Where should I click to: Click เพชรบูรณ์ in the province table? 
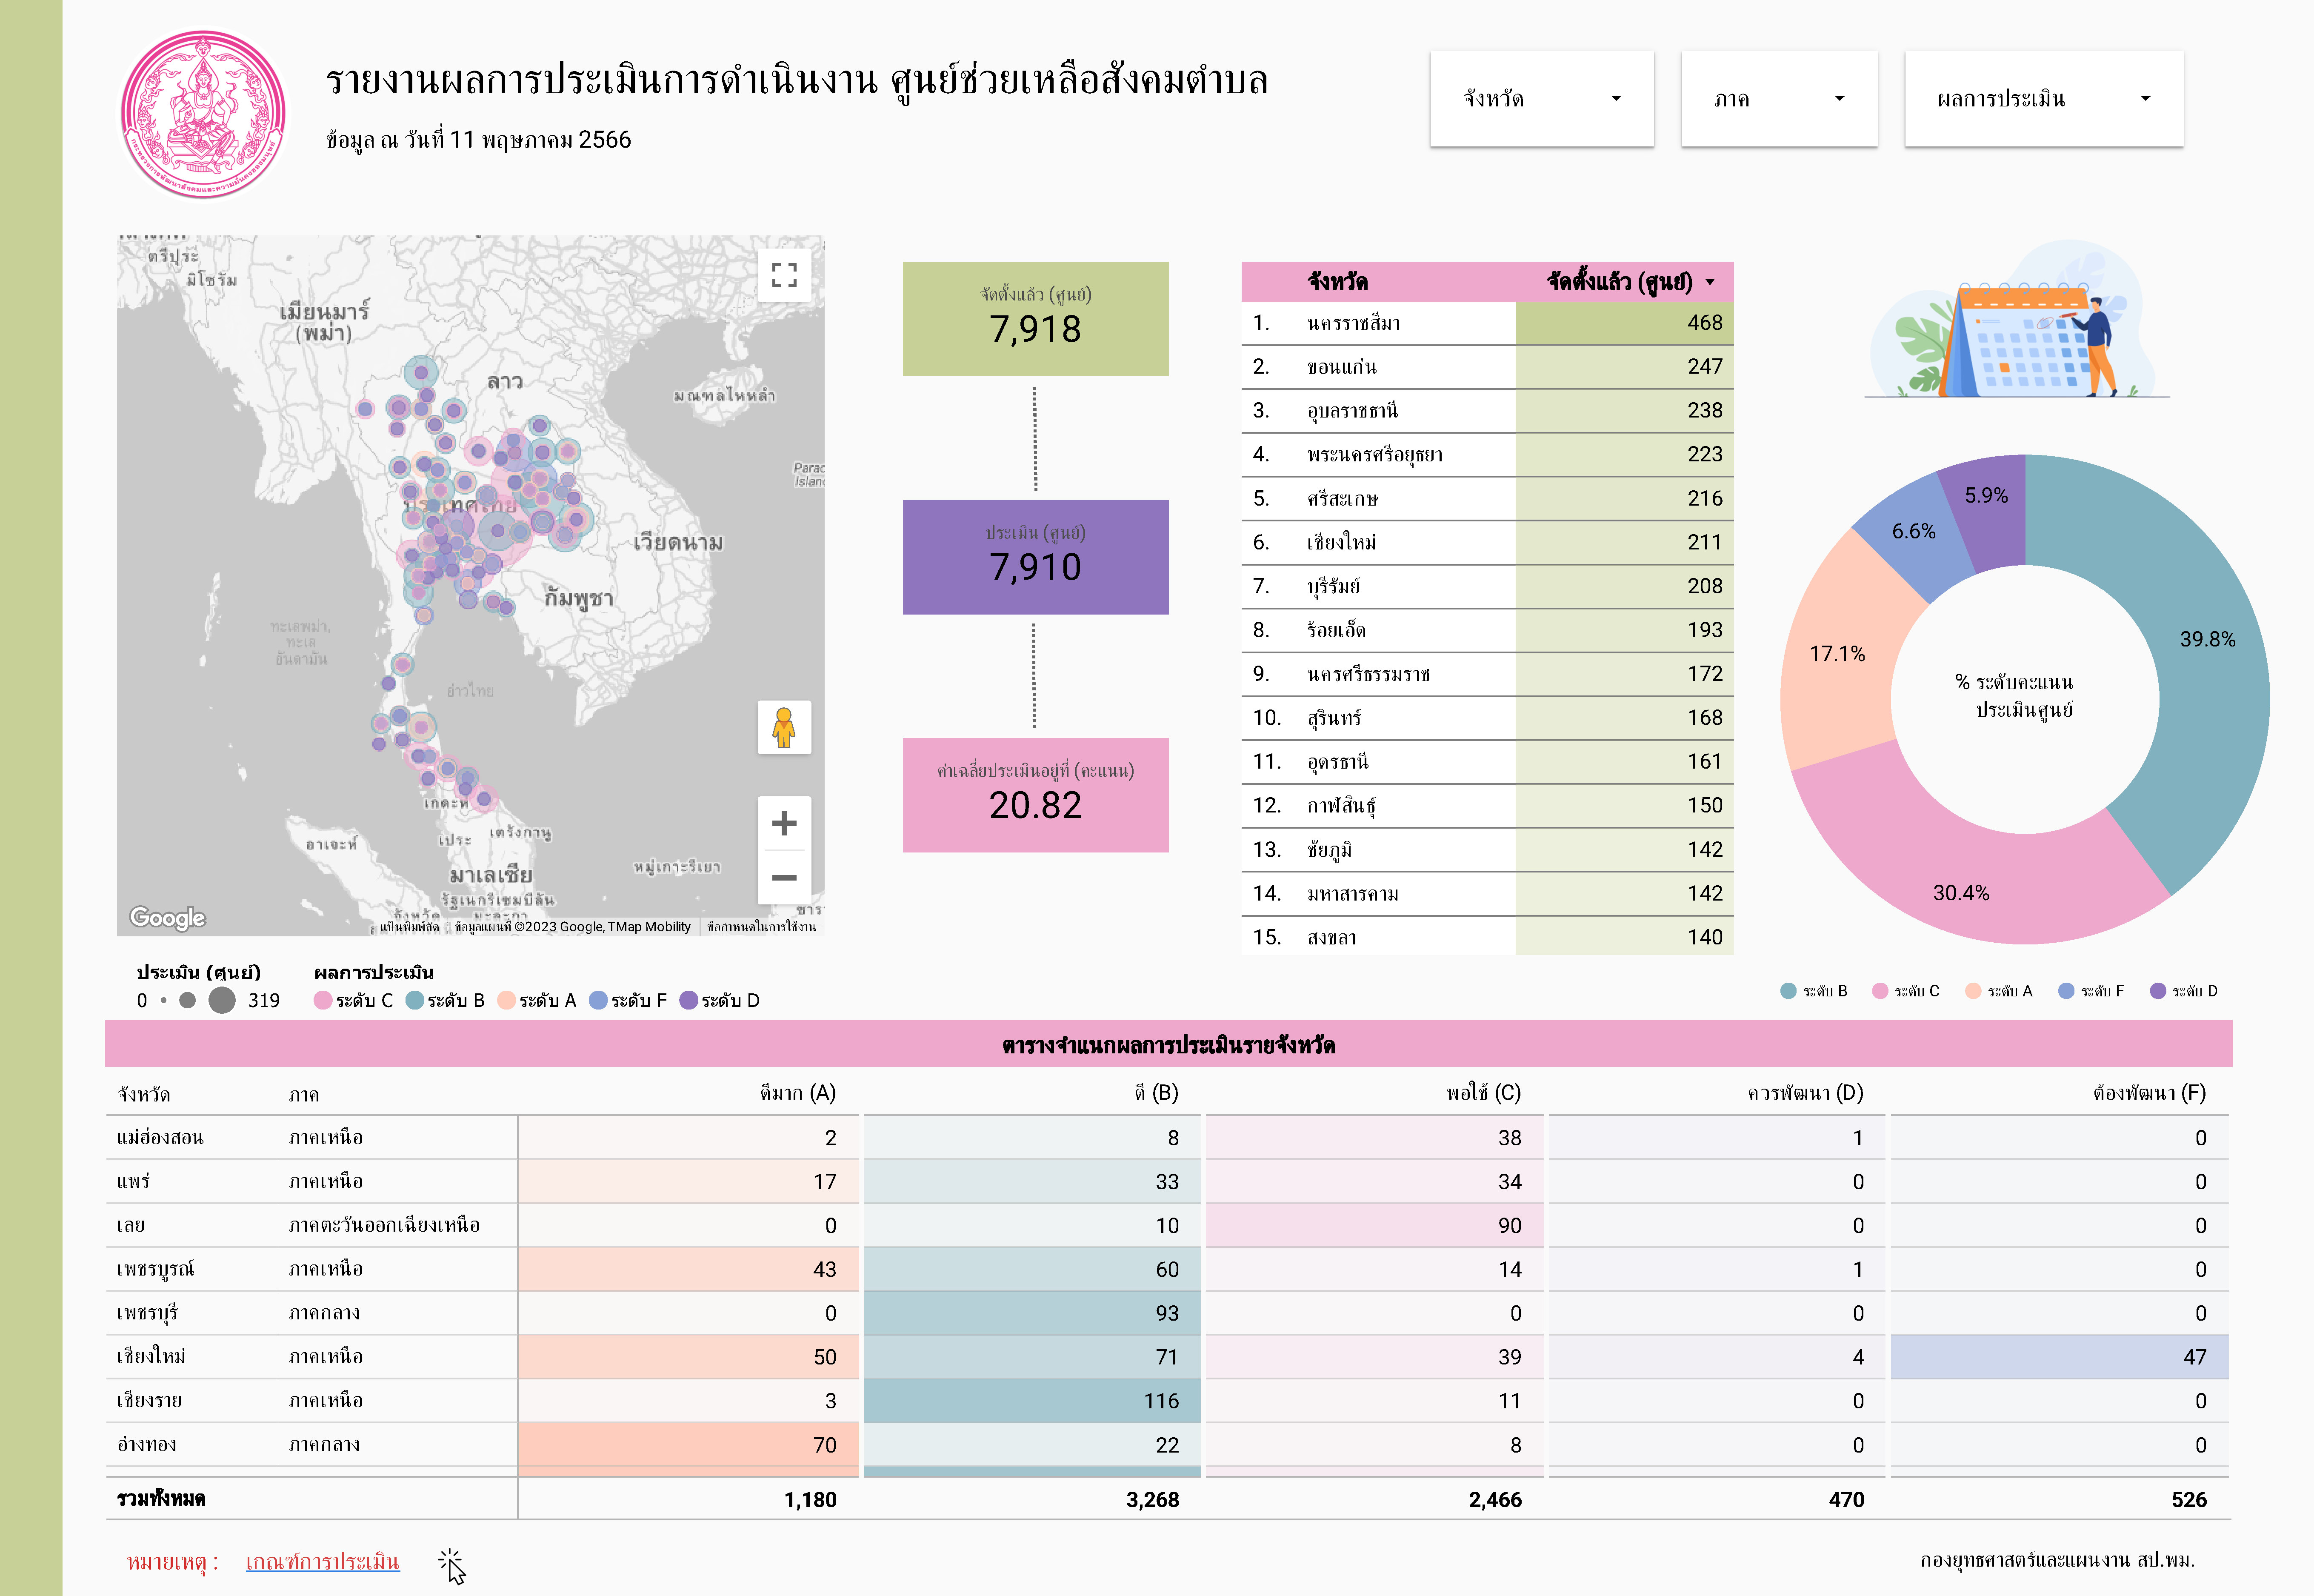pos(155,1269)
